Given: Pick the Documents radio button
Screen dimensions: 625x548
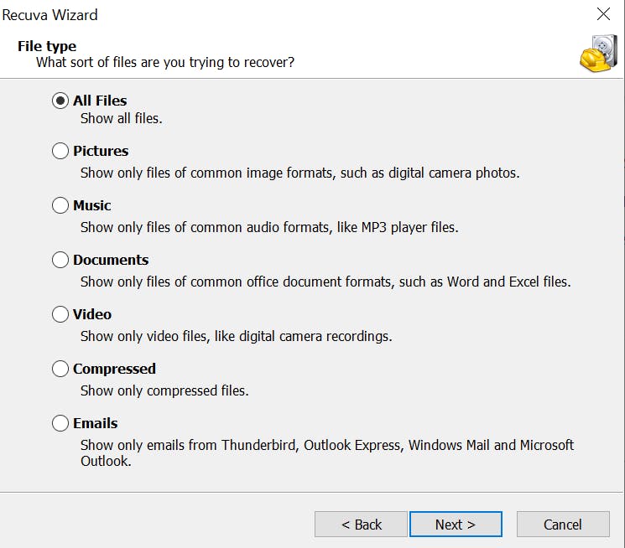Looking at the screenshot, I should tap(60, 260).
